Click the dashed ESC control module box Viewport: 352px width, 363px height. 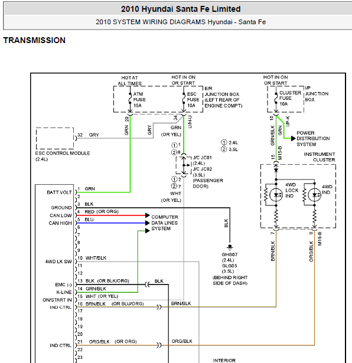pyautogui.click(x=55, y=138)
